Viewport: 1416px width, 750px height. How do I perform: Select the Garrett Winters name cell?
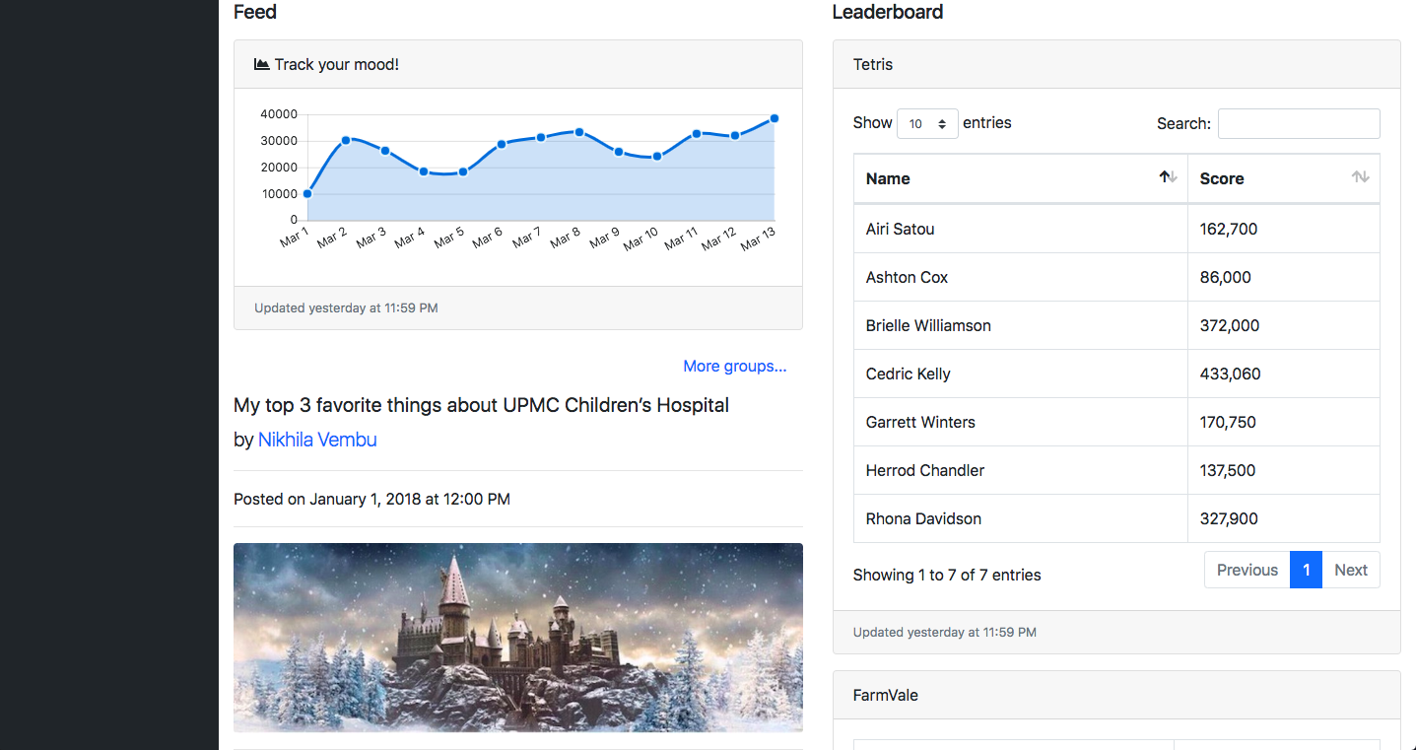coord(1021,422)
